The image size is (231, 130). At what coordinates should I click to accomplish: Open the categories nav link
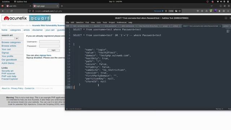16,30
